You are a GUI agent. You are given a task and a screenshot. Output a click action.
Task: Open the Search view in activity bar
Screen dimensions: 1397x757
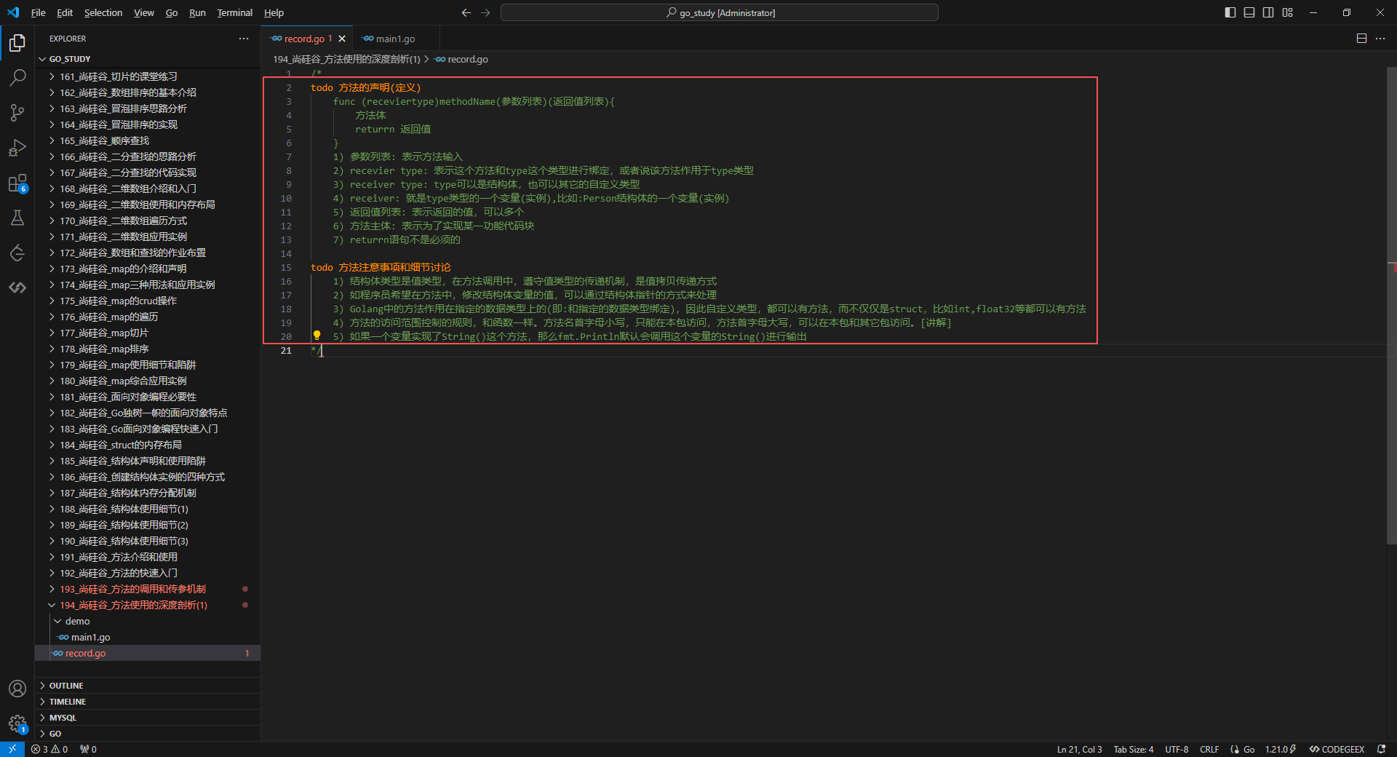(17, 77)
